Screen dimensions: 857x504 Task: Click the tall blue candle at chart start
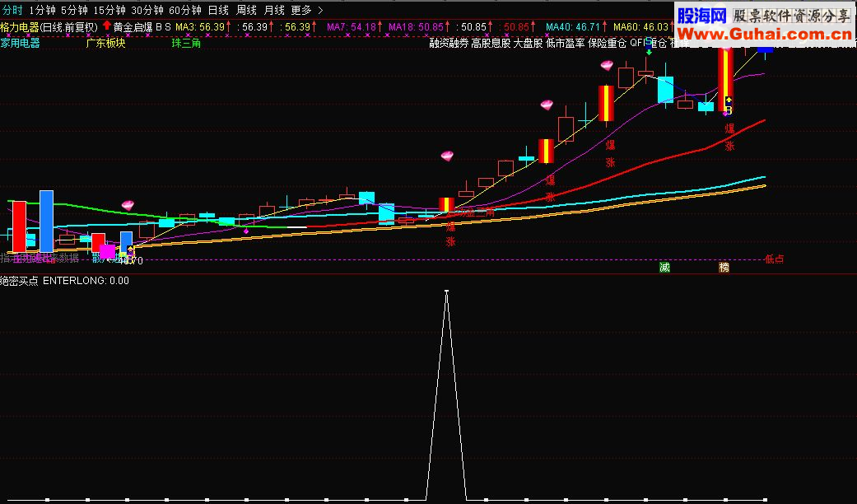tap(46, 222)
